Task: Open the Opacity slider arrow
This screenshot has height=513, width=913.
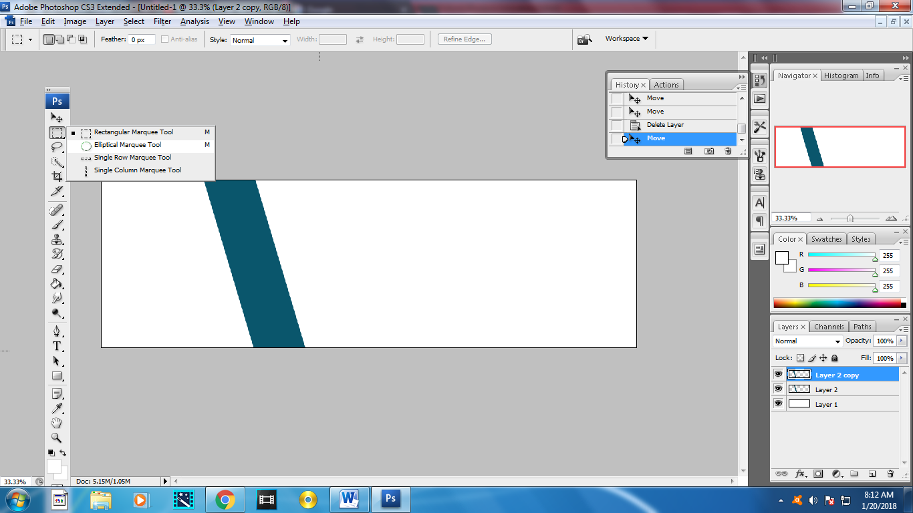Action: (902, 341)
